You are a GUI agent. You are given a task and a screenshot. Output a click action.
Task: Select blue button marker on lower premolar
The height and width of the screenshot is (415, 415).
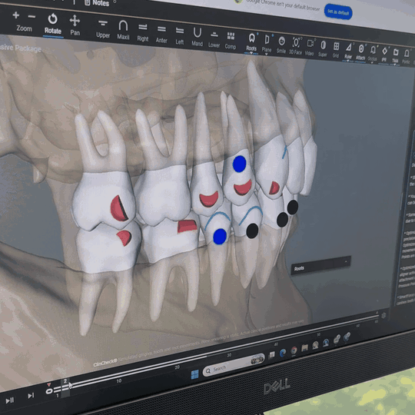point(220,237)
